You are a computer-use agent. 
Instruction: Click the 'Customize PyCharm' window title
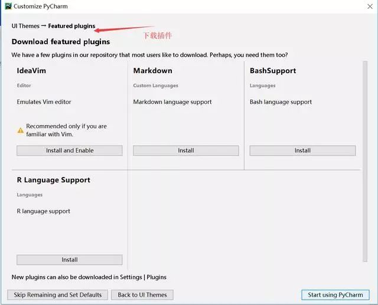point(41,6)
